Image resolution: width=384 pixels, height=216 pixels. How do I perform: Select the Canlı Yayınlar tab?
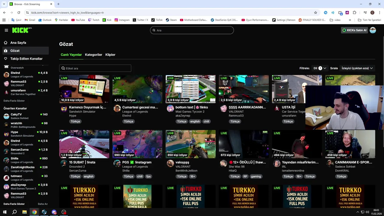click(71, 55)
